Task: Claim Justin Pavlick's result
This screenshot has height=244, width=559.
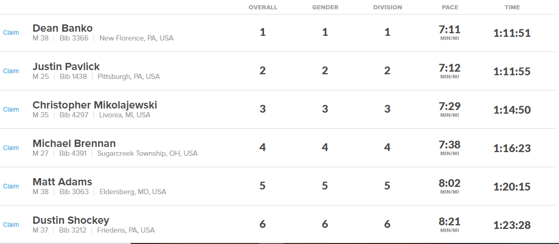Action: [11, 71]
